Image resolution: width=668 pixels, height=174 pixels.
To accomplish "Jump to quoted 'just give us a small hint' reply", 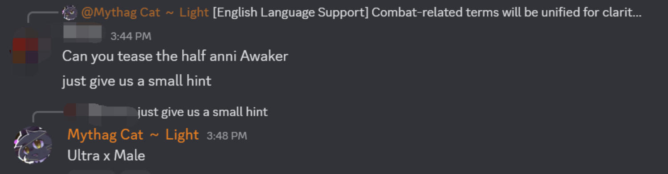I will coord(203,112).
